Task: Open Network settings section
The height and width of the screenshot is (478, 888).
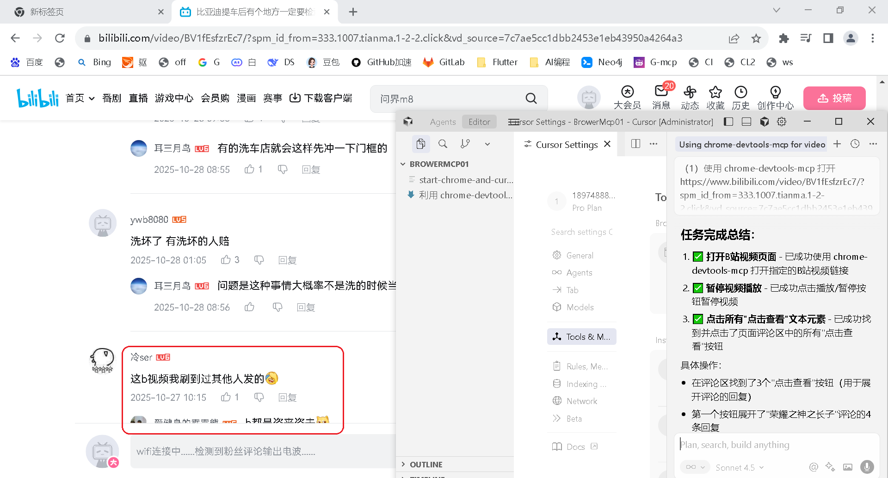Action: coord(582,401)
